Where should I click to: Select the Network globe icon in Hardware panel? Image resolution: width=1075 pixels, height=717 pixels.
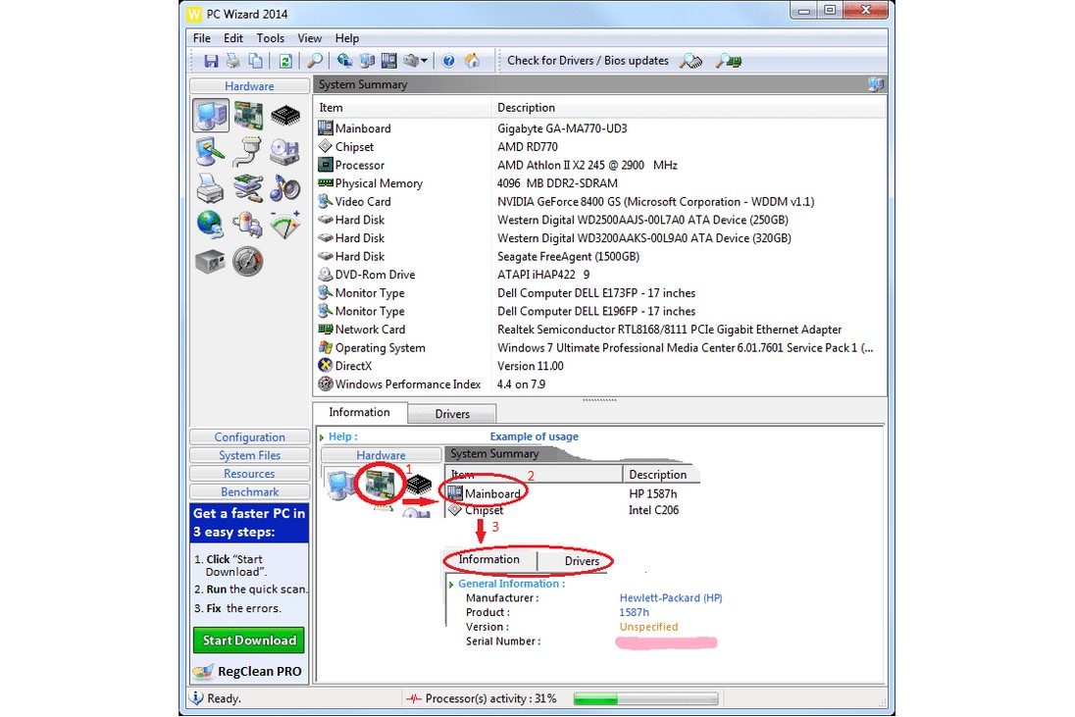click(210, 225)
